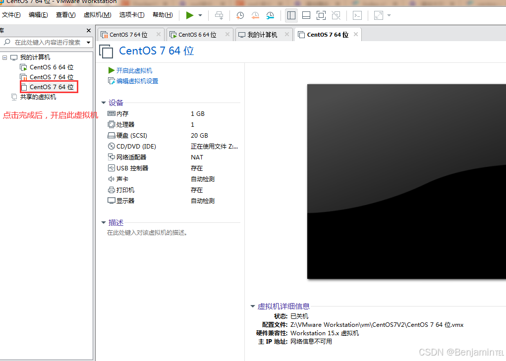Close the library panel with X
Viewport: 506px width, 361px height.
[x=89, y=30]
